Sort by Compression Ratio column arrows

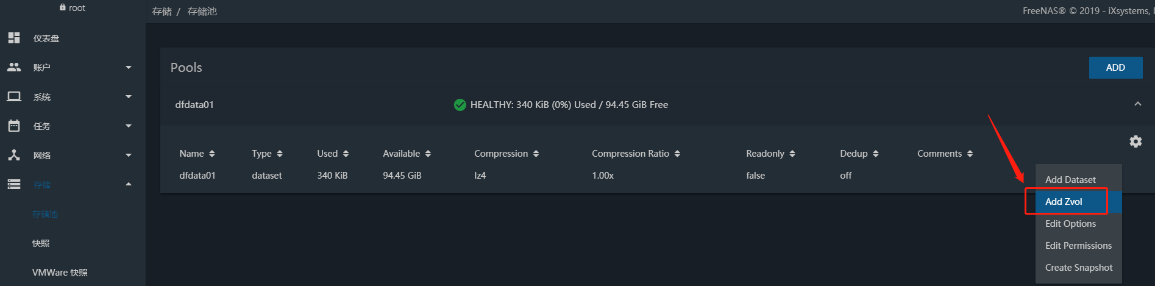(x=677, y=154)
